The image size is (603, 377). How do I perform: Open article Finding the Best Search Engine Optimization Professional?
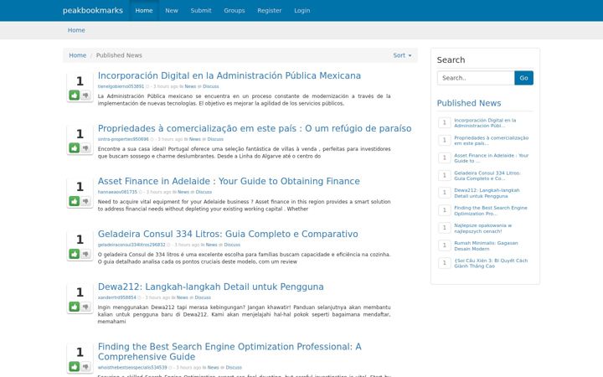click(x=229, y=352)
